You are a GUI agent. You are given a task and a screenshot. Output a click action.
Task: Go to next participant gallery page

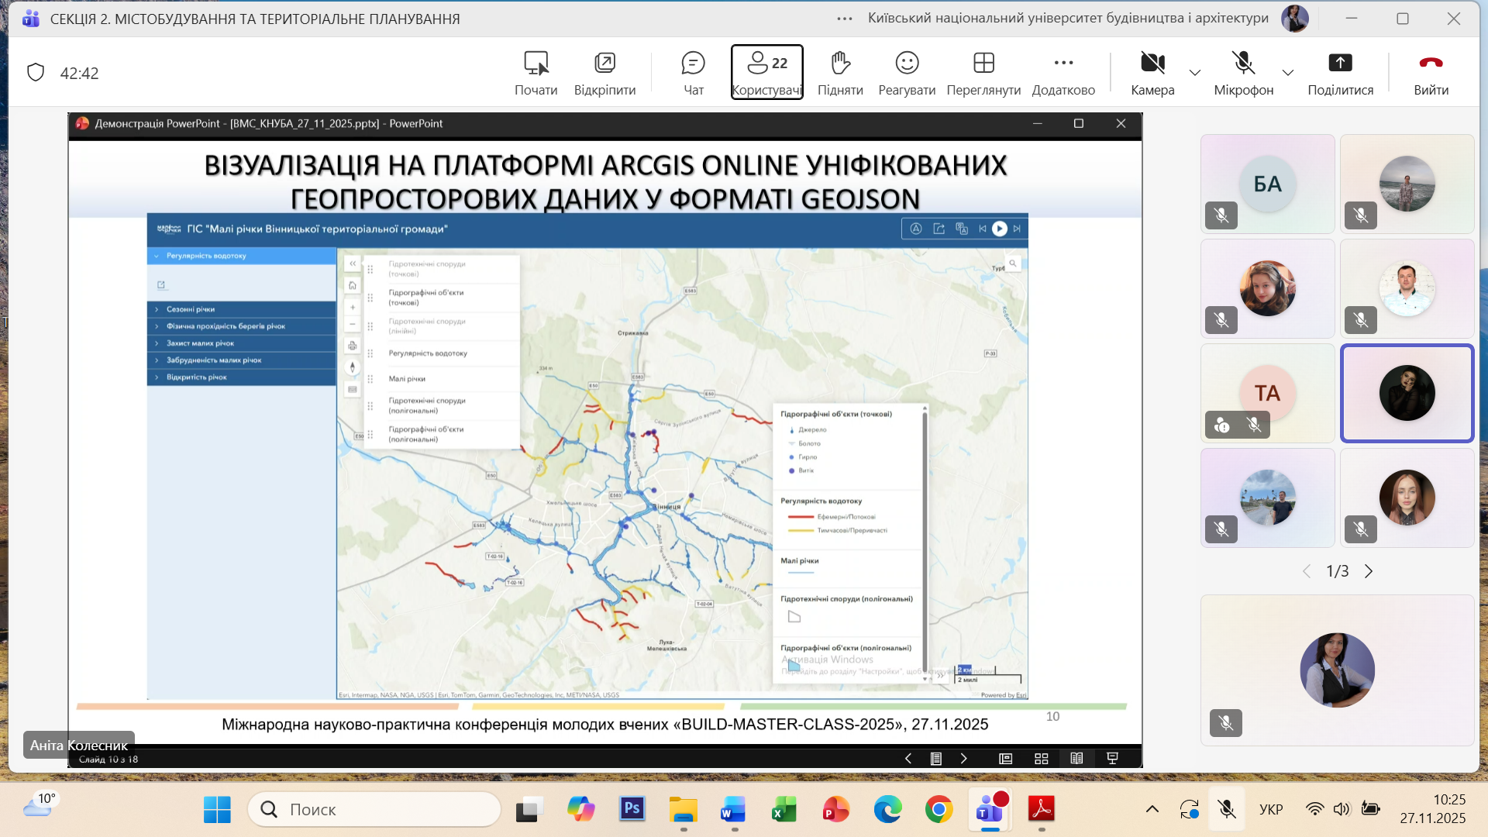pyautogui.click(x=1369, y=571)
